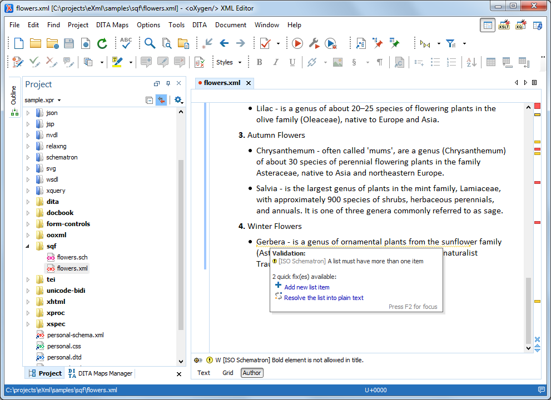The width and height of the screenshot is (551, 400).
Task: Open the DITA Maps menu
Action: coord(112,25)
